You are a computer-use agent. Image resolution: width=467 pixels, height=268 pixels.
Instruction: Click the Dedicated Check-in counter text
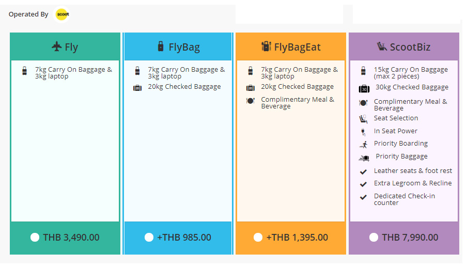point(404,199)
